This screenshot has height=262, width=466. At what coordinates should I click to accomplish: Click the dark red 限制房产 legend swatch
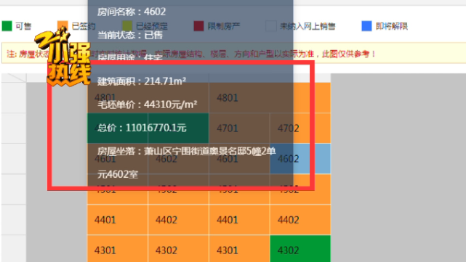pos(198,26)
